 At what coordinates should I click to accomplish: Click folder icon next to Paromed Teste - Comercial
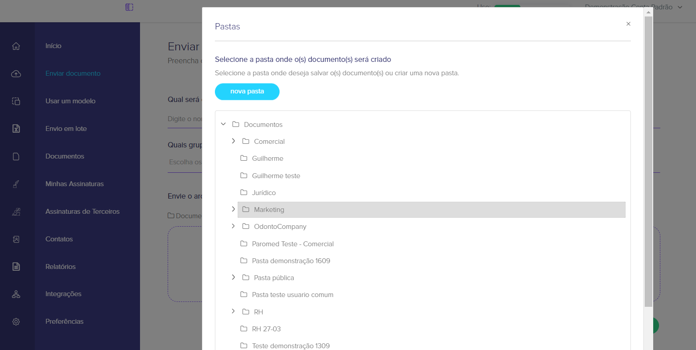tap(244, 244)
